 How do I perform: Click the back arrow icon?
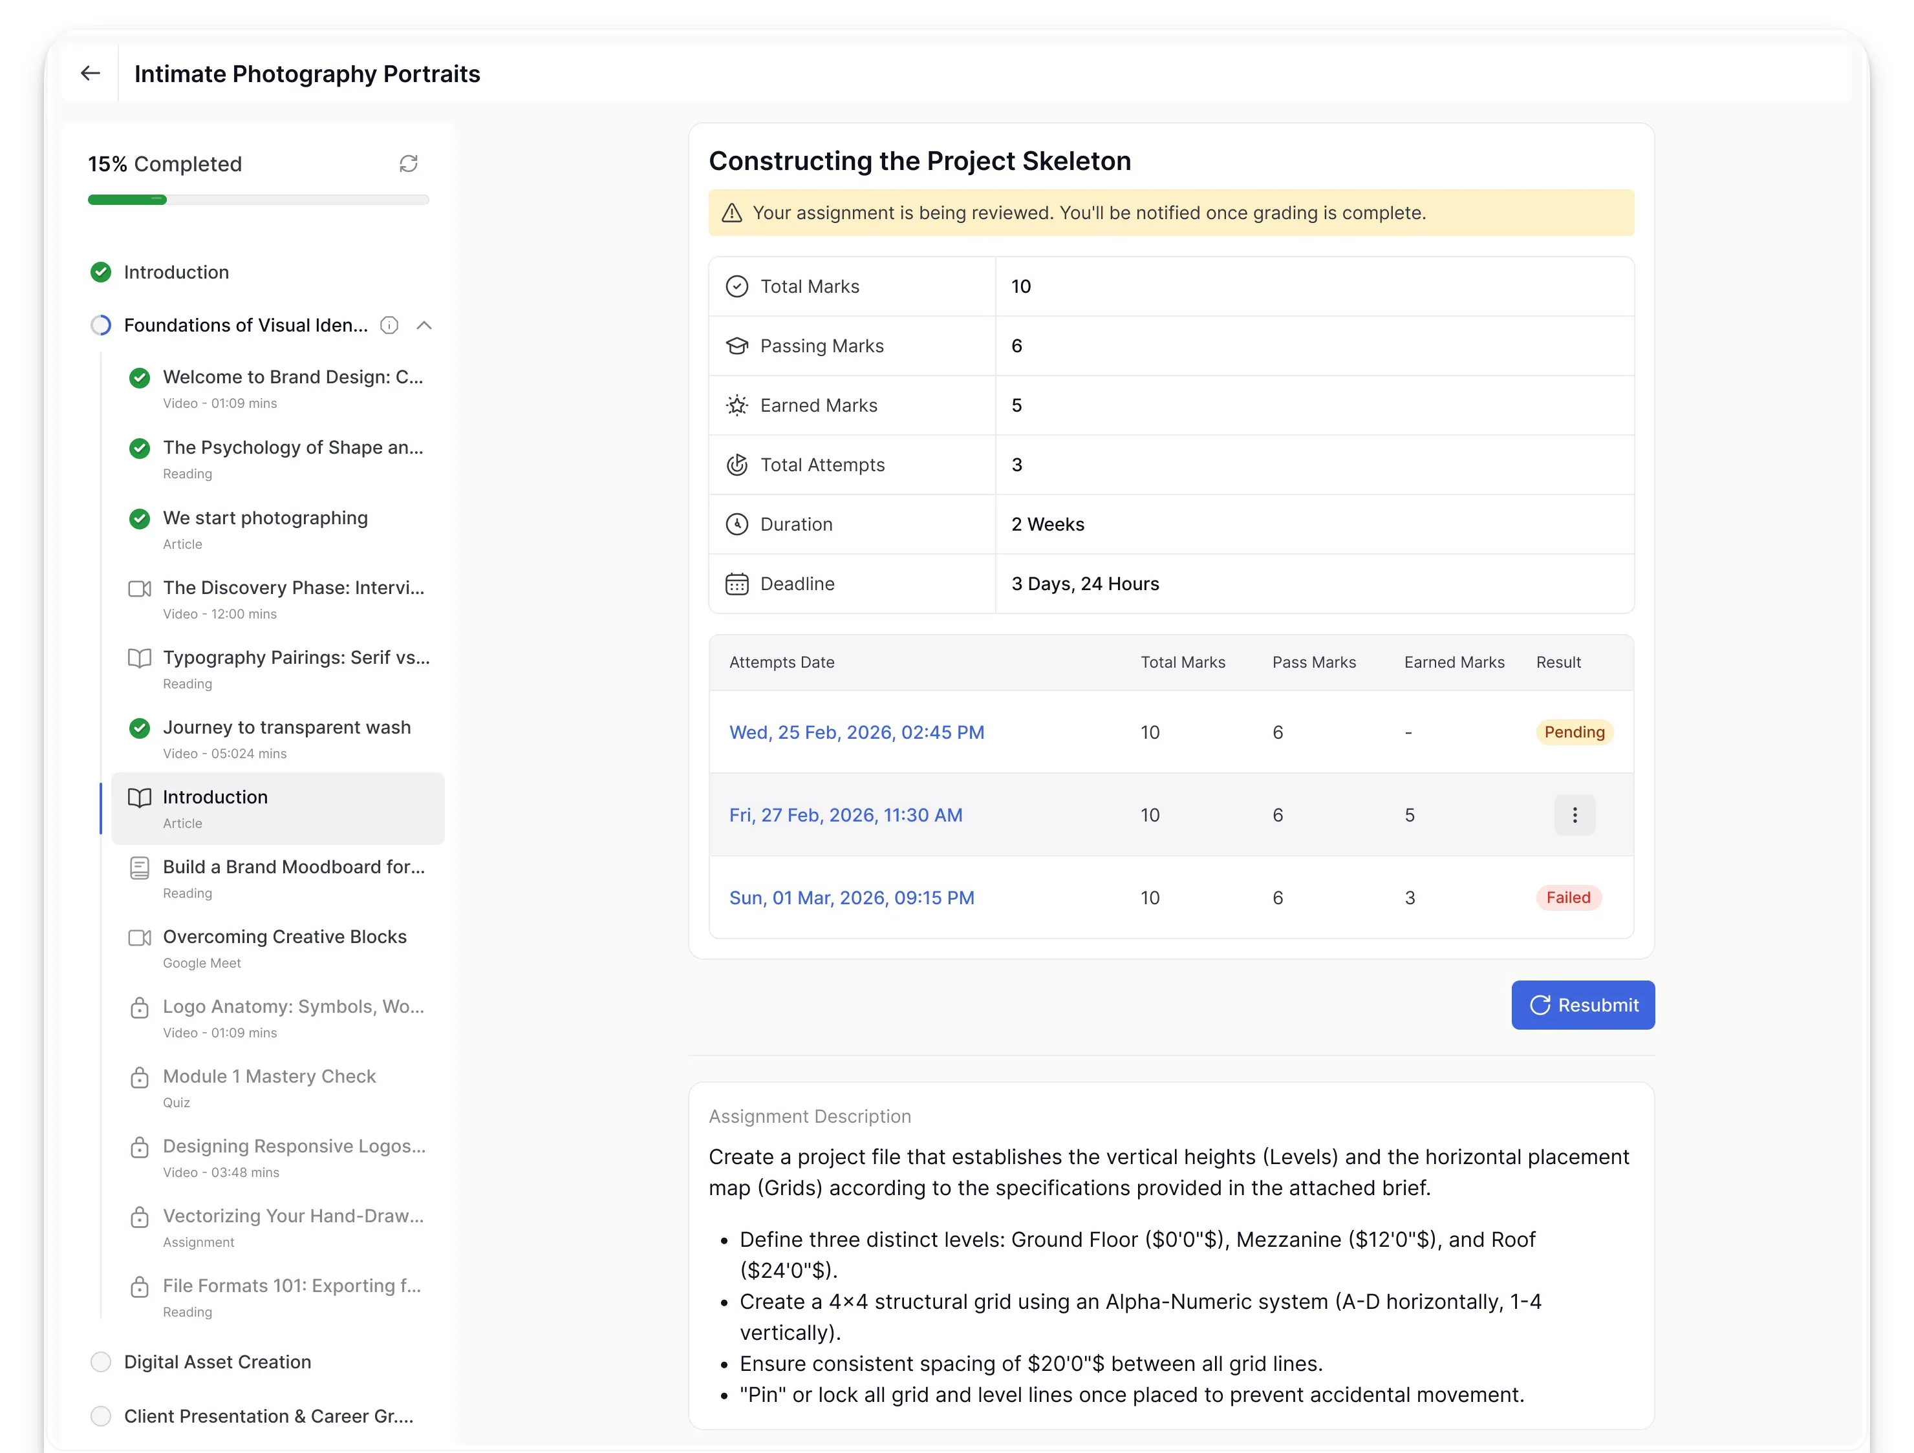[x=90, y=74]
